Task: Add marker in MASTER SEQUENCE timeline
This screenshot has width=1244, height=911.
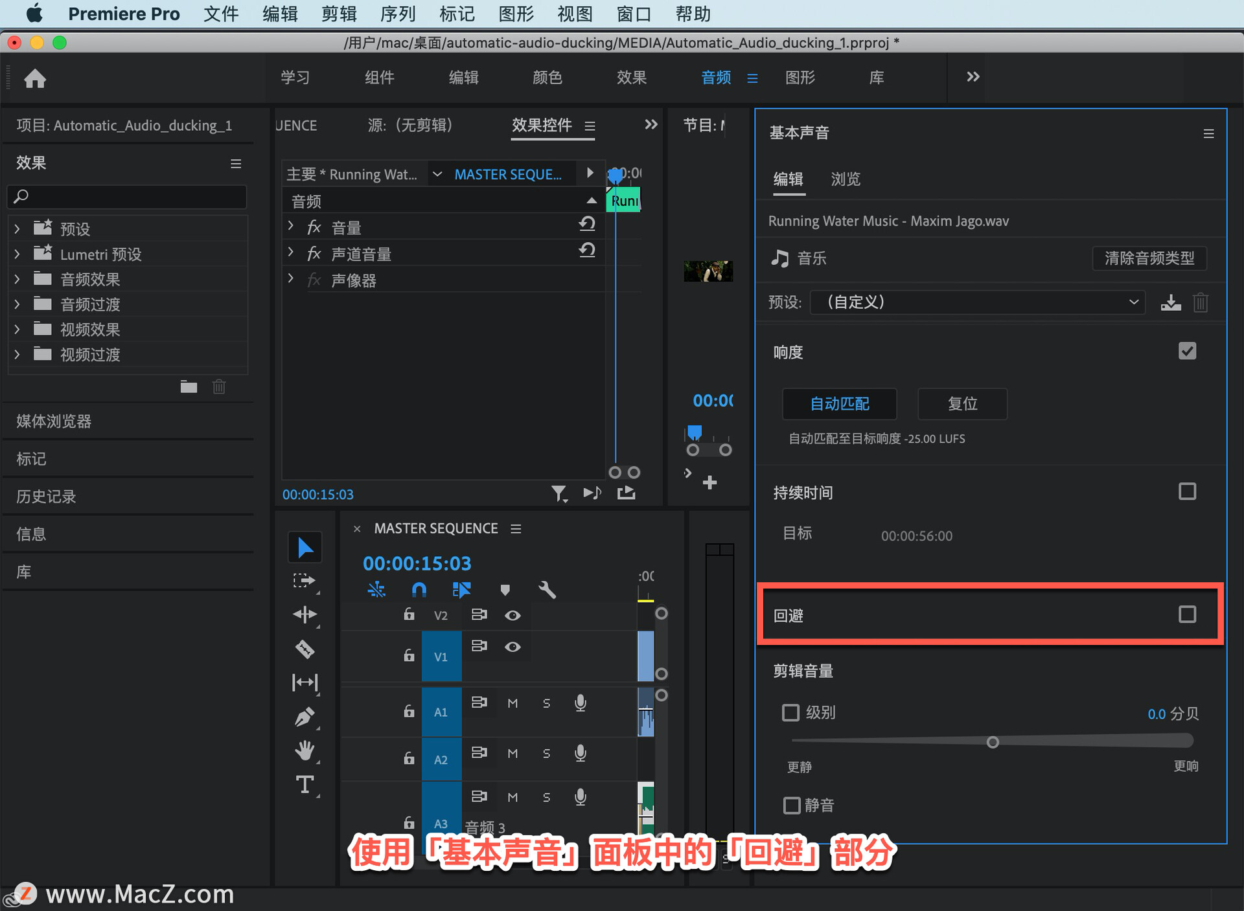Action: pos(505,590)
